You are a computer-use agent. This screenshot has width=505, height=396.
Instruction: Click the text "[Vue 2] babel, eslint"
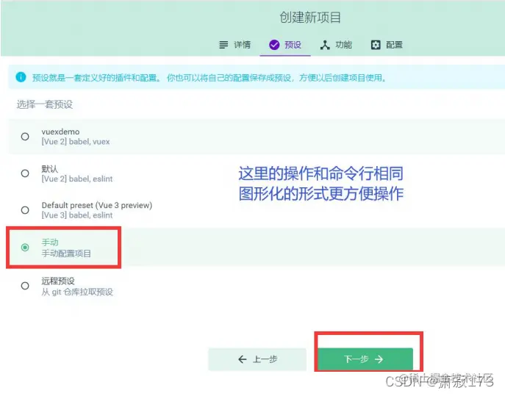(77, 179)
